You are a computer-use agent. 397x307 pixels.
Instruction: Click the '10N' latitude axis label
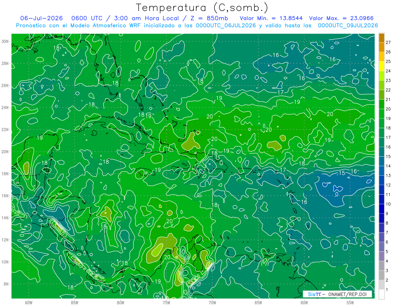5,262
